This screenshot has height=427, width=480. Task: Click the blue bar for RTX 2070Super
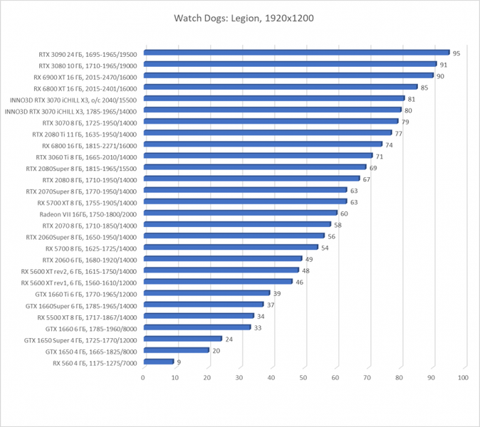coord(246,189)
